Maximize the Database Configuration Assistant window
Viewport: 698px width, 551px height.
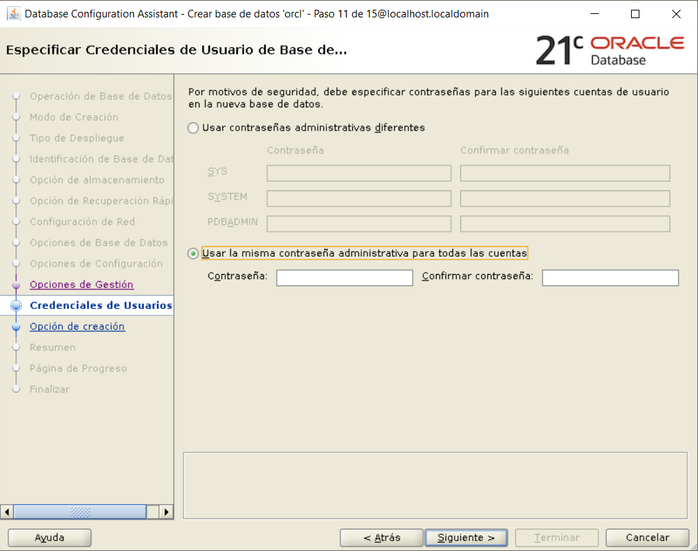coord(635,14)
